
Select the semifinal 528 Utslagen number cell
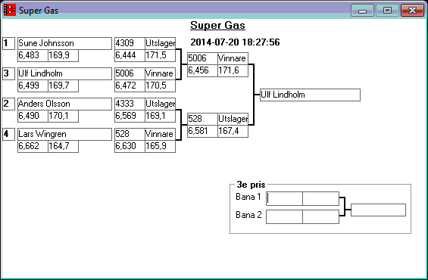click(x=202, y=119)
